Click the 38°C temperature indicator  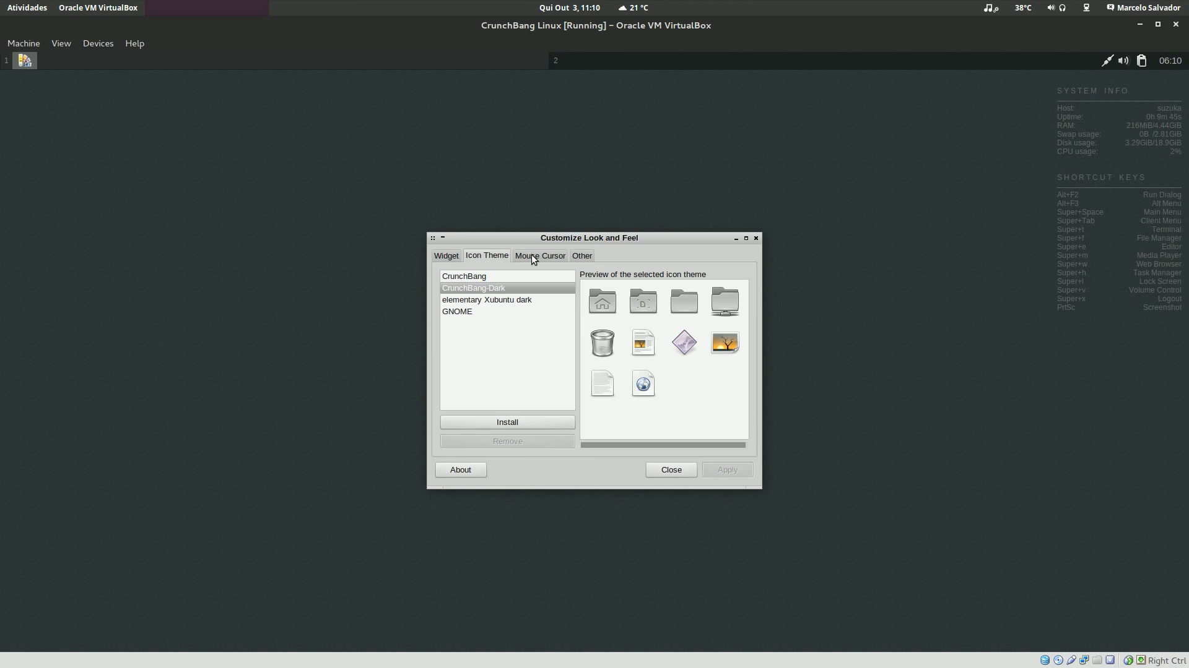tap(1023, 8)
